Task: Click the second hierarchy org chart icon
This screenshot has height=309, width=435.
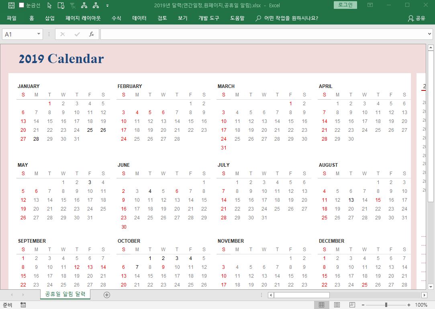Action: coord(96,5)
